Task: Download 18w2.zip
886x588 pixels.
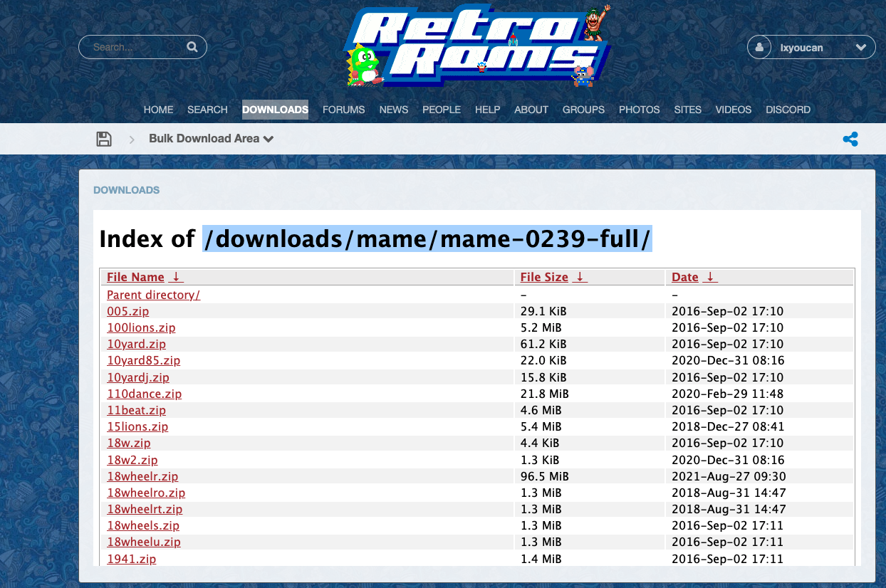Action: click(132, 460)
